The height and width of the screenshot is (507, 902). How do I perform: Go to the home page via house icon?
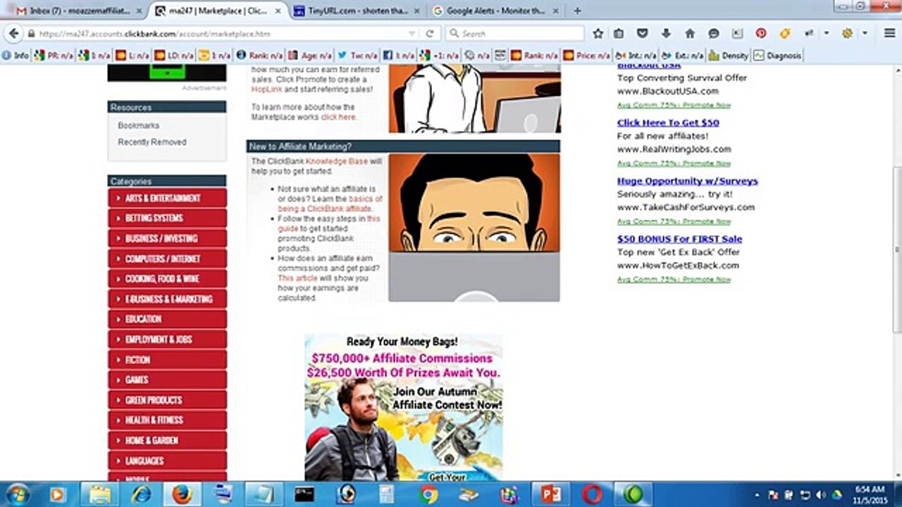click(690, 33)
